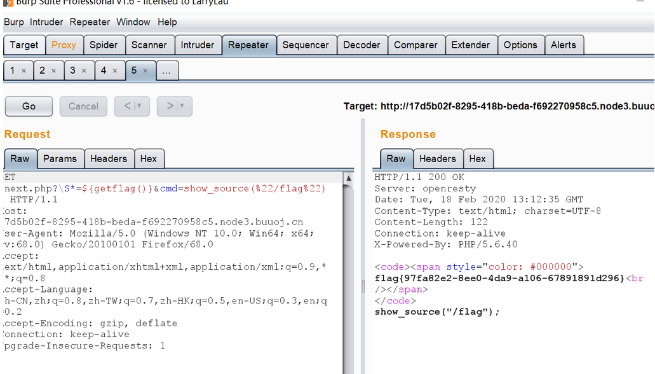Go forward to the next request in history
This screenshot has width=655, height=374.
170,106
